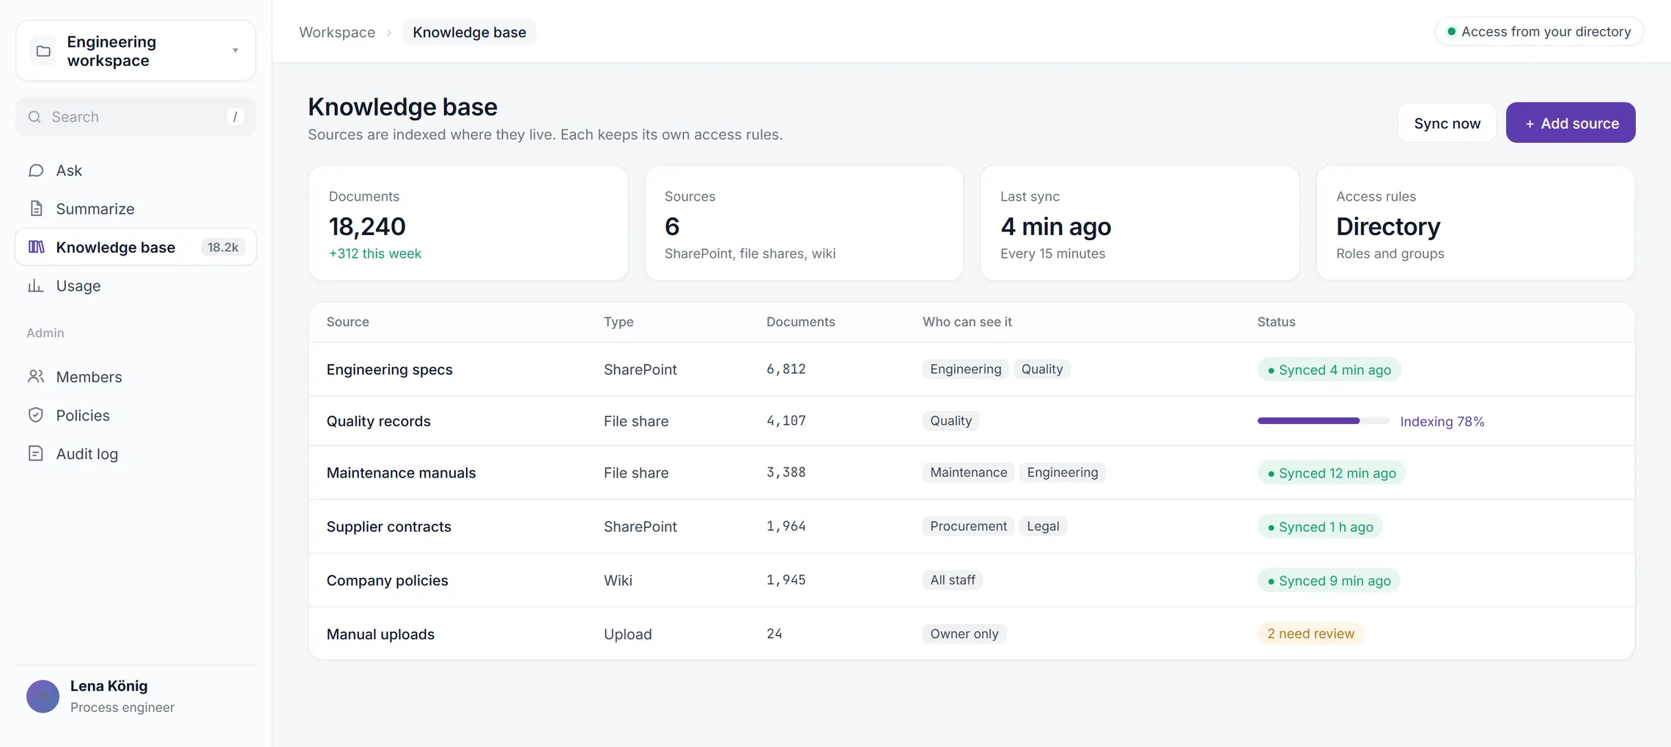Click the Add source button

click(x=1571, y=123)
